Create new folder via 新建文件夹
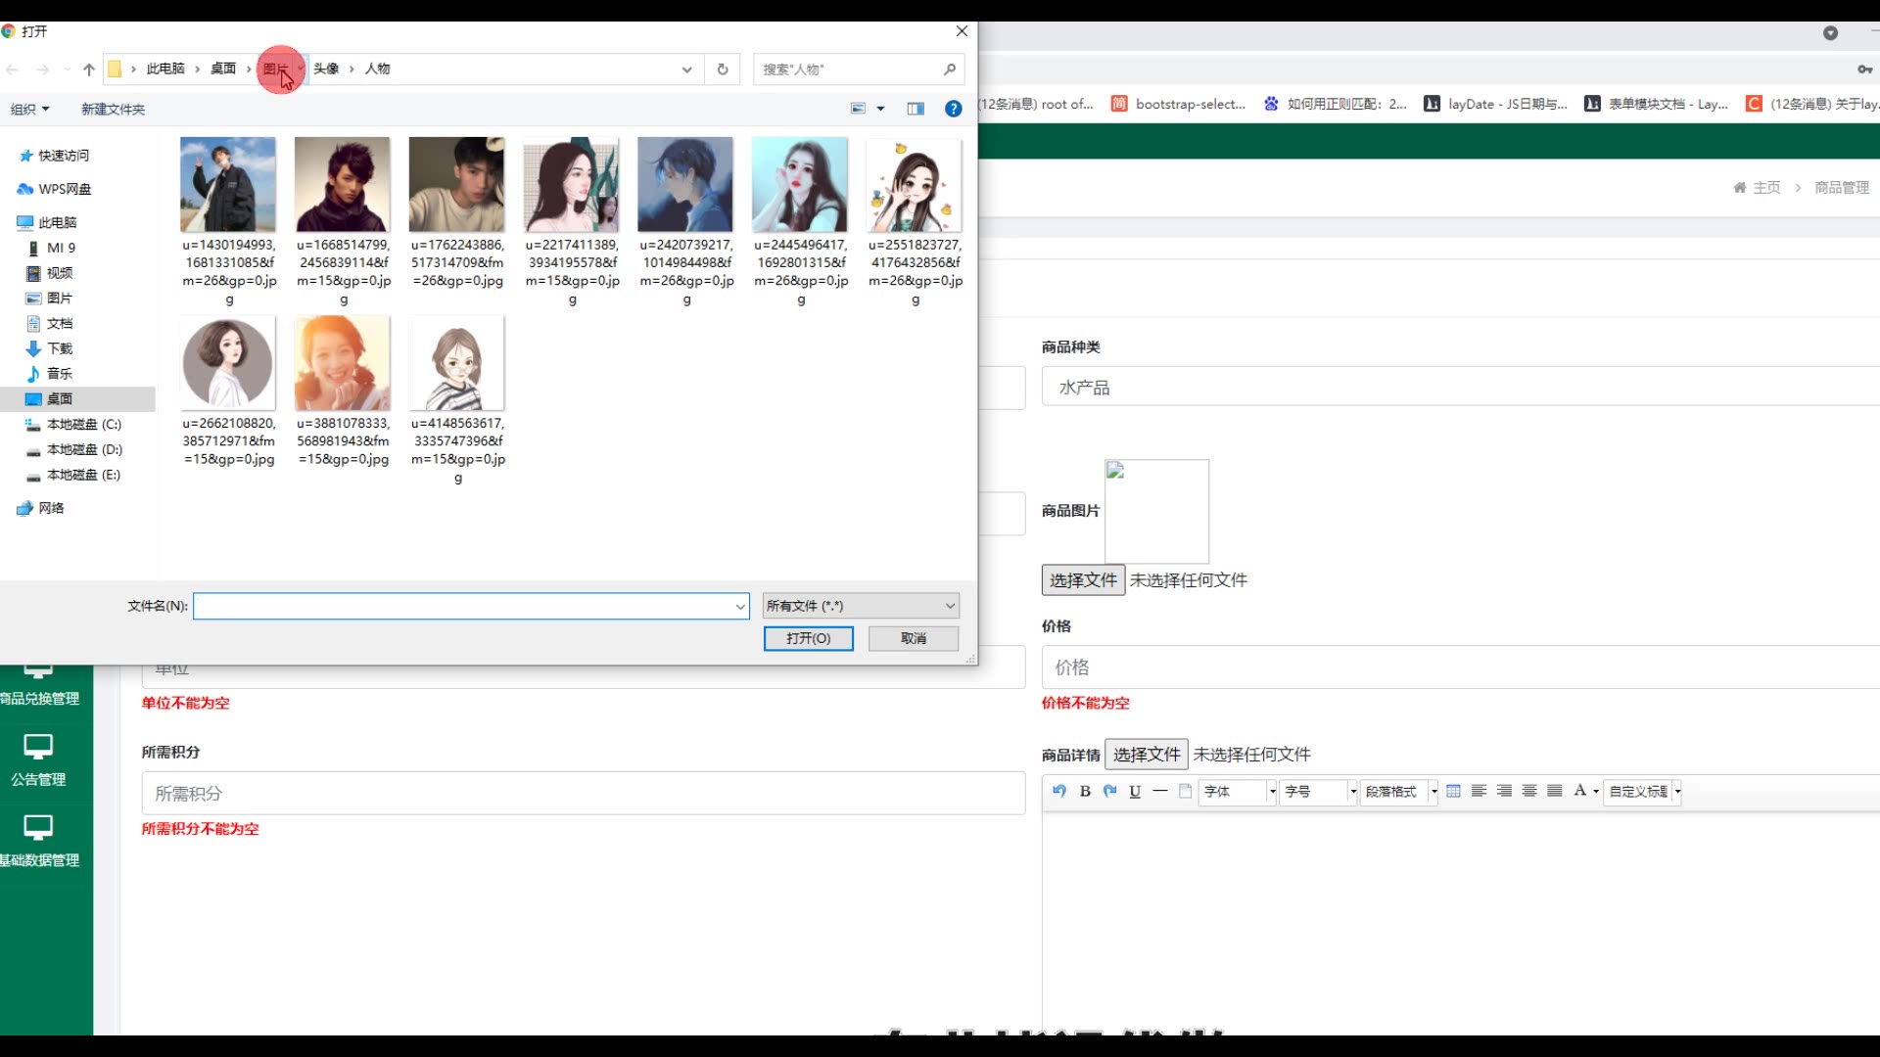Image resolution: width=1880 pixels, height=1057 pixels. coord(113,109)
